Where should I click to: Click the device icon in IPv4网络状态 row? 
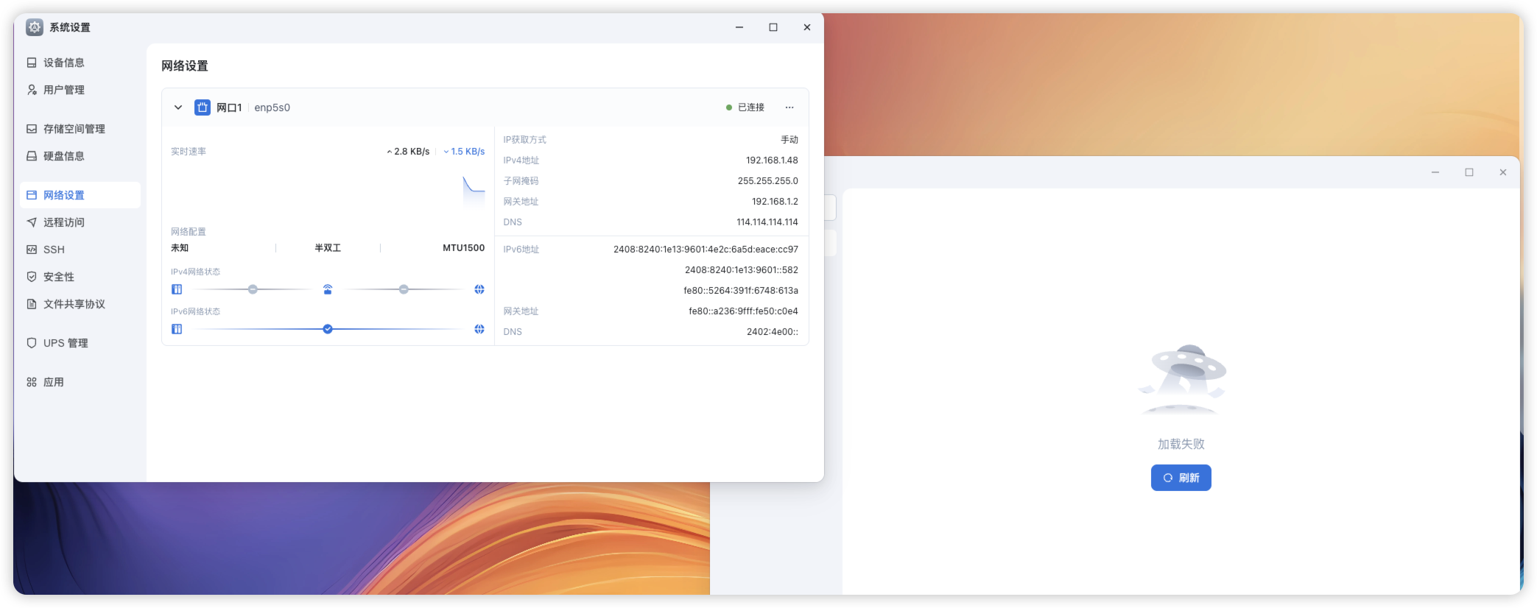point(177,289)
